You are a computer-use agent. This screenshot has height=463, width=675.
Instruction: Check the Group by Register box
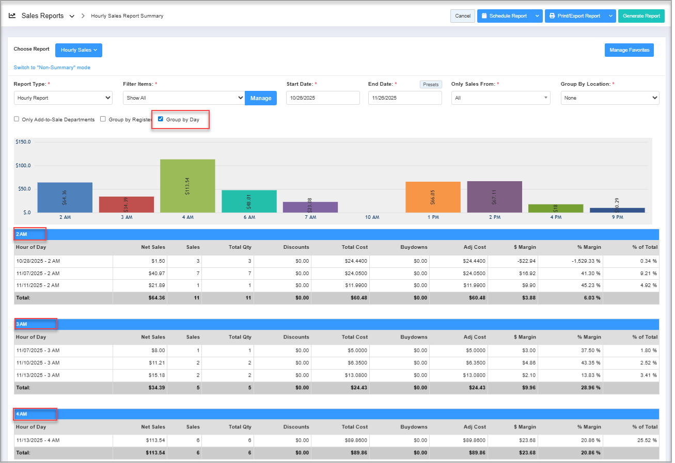(103, 119)
